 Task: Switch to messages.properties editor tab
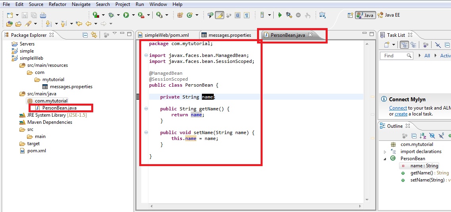click(x=230, y=35)
